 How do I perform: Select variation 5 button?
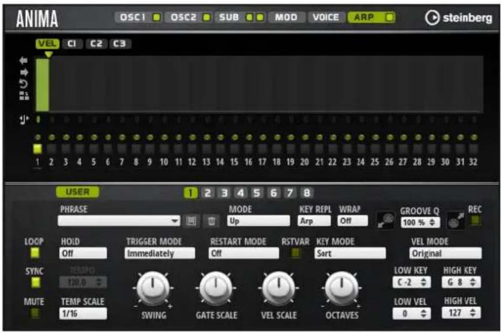click(x=257, y=193)
